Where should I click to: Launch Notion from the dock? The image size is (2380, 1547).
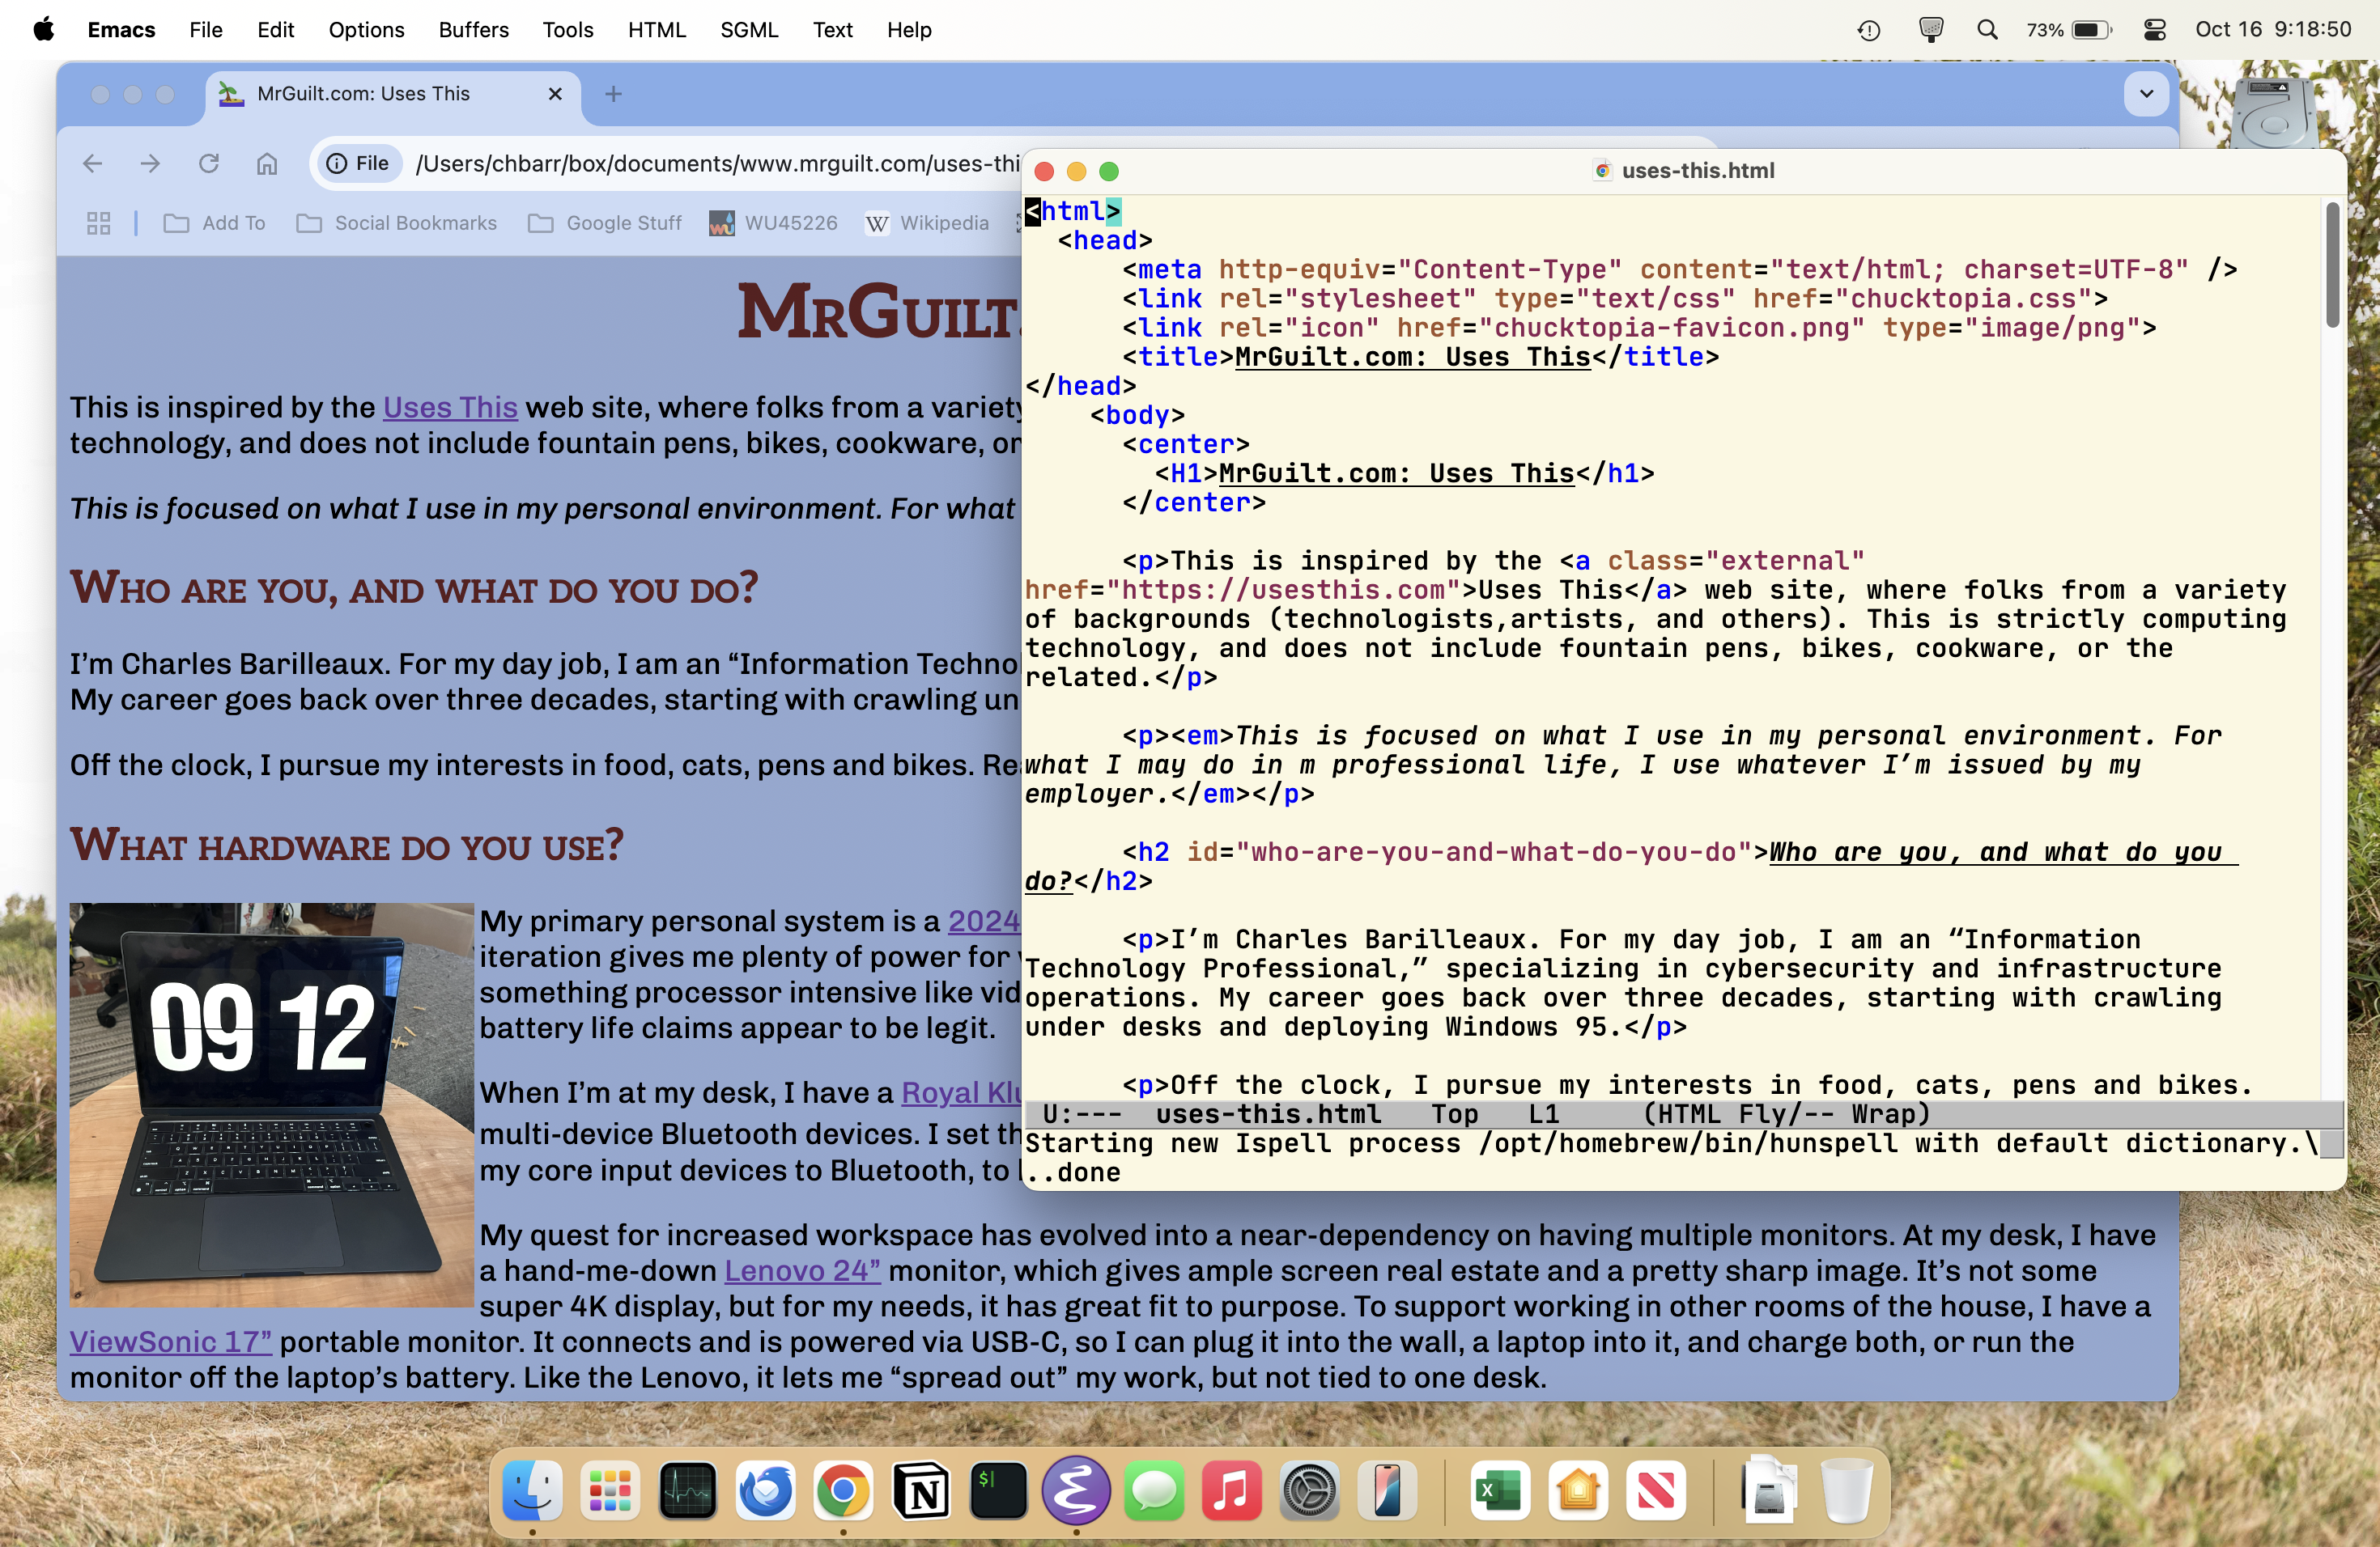coord(921,1492)
